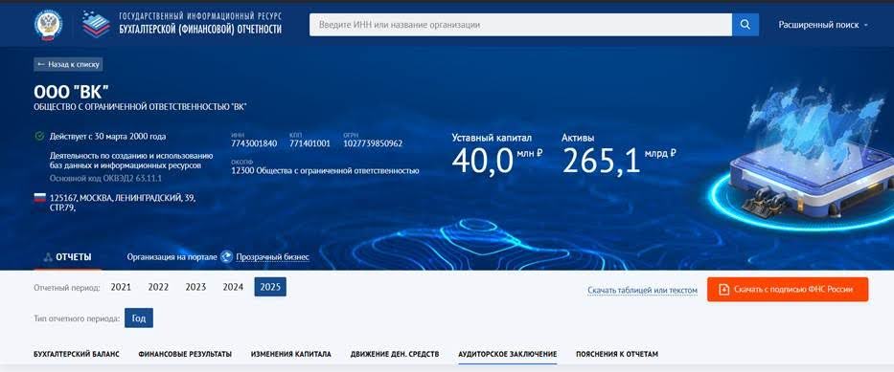Follow the Прозрачный бизнес link
The width and height of the screenshot is (894, 372).
272,257
